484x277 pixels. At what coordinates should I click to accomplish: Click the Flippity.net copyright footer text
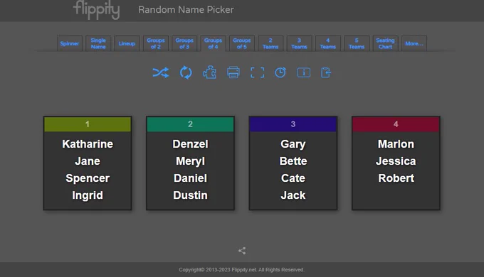point(242,270)
